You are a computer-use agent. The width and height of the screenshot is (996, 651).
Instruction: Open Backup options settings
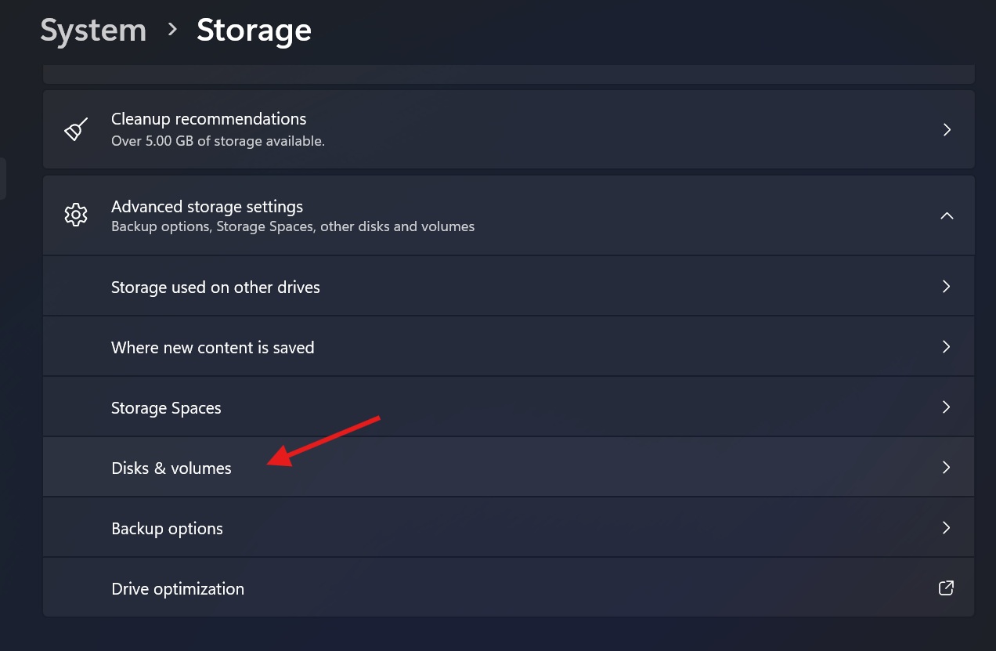click(509, 527)
